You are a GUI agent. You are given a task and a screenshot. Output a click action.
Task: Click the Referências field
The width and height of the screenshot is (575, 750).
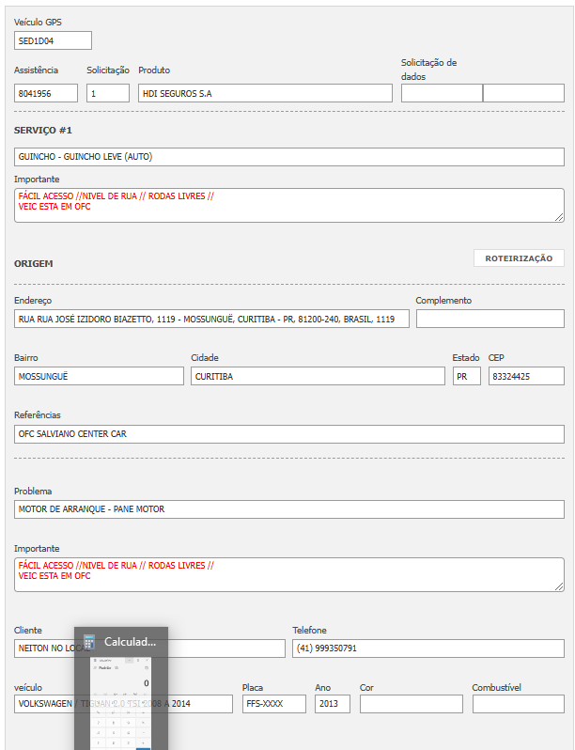pyautogui.click(x=288, y=434)
